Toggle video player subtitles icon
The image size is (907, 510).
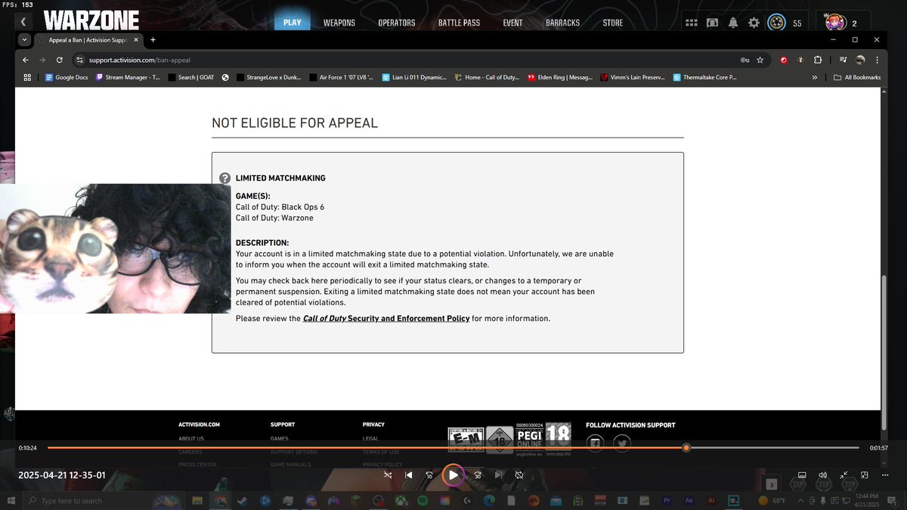(802, 475)
